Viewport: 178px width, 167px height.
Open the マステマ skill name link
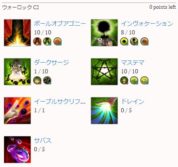click(x=132, y=63)
